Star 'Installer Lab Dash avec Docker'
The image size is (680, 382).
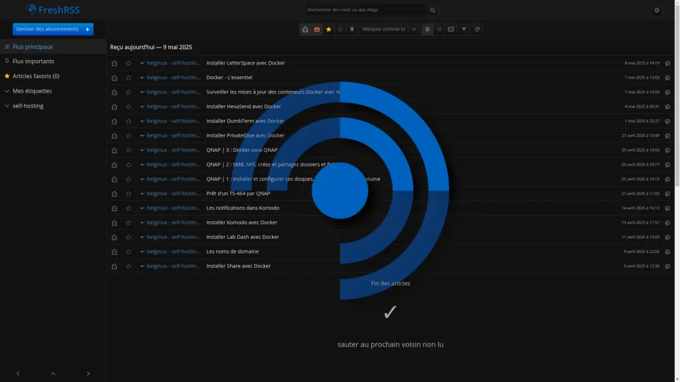click(x=129, y=237)
